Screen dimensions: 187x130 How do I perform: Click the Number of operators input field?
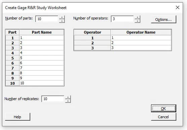pos(122,19)
